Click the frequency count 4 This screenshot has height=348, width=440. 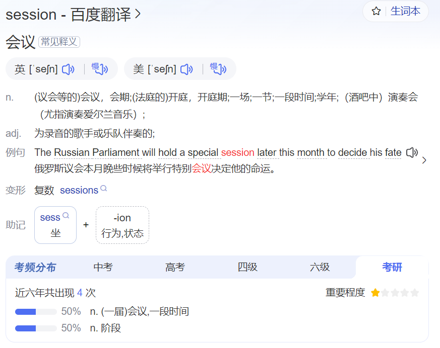click(80, 293)
